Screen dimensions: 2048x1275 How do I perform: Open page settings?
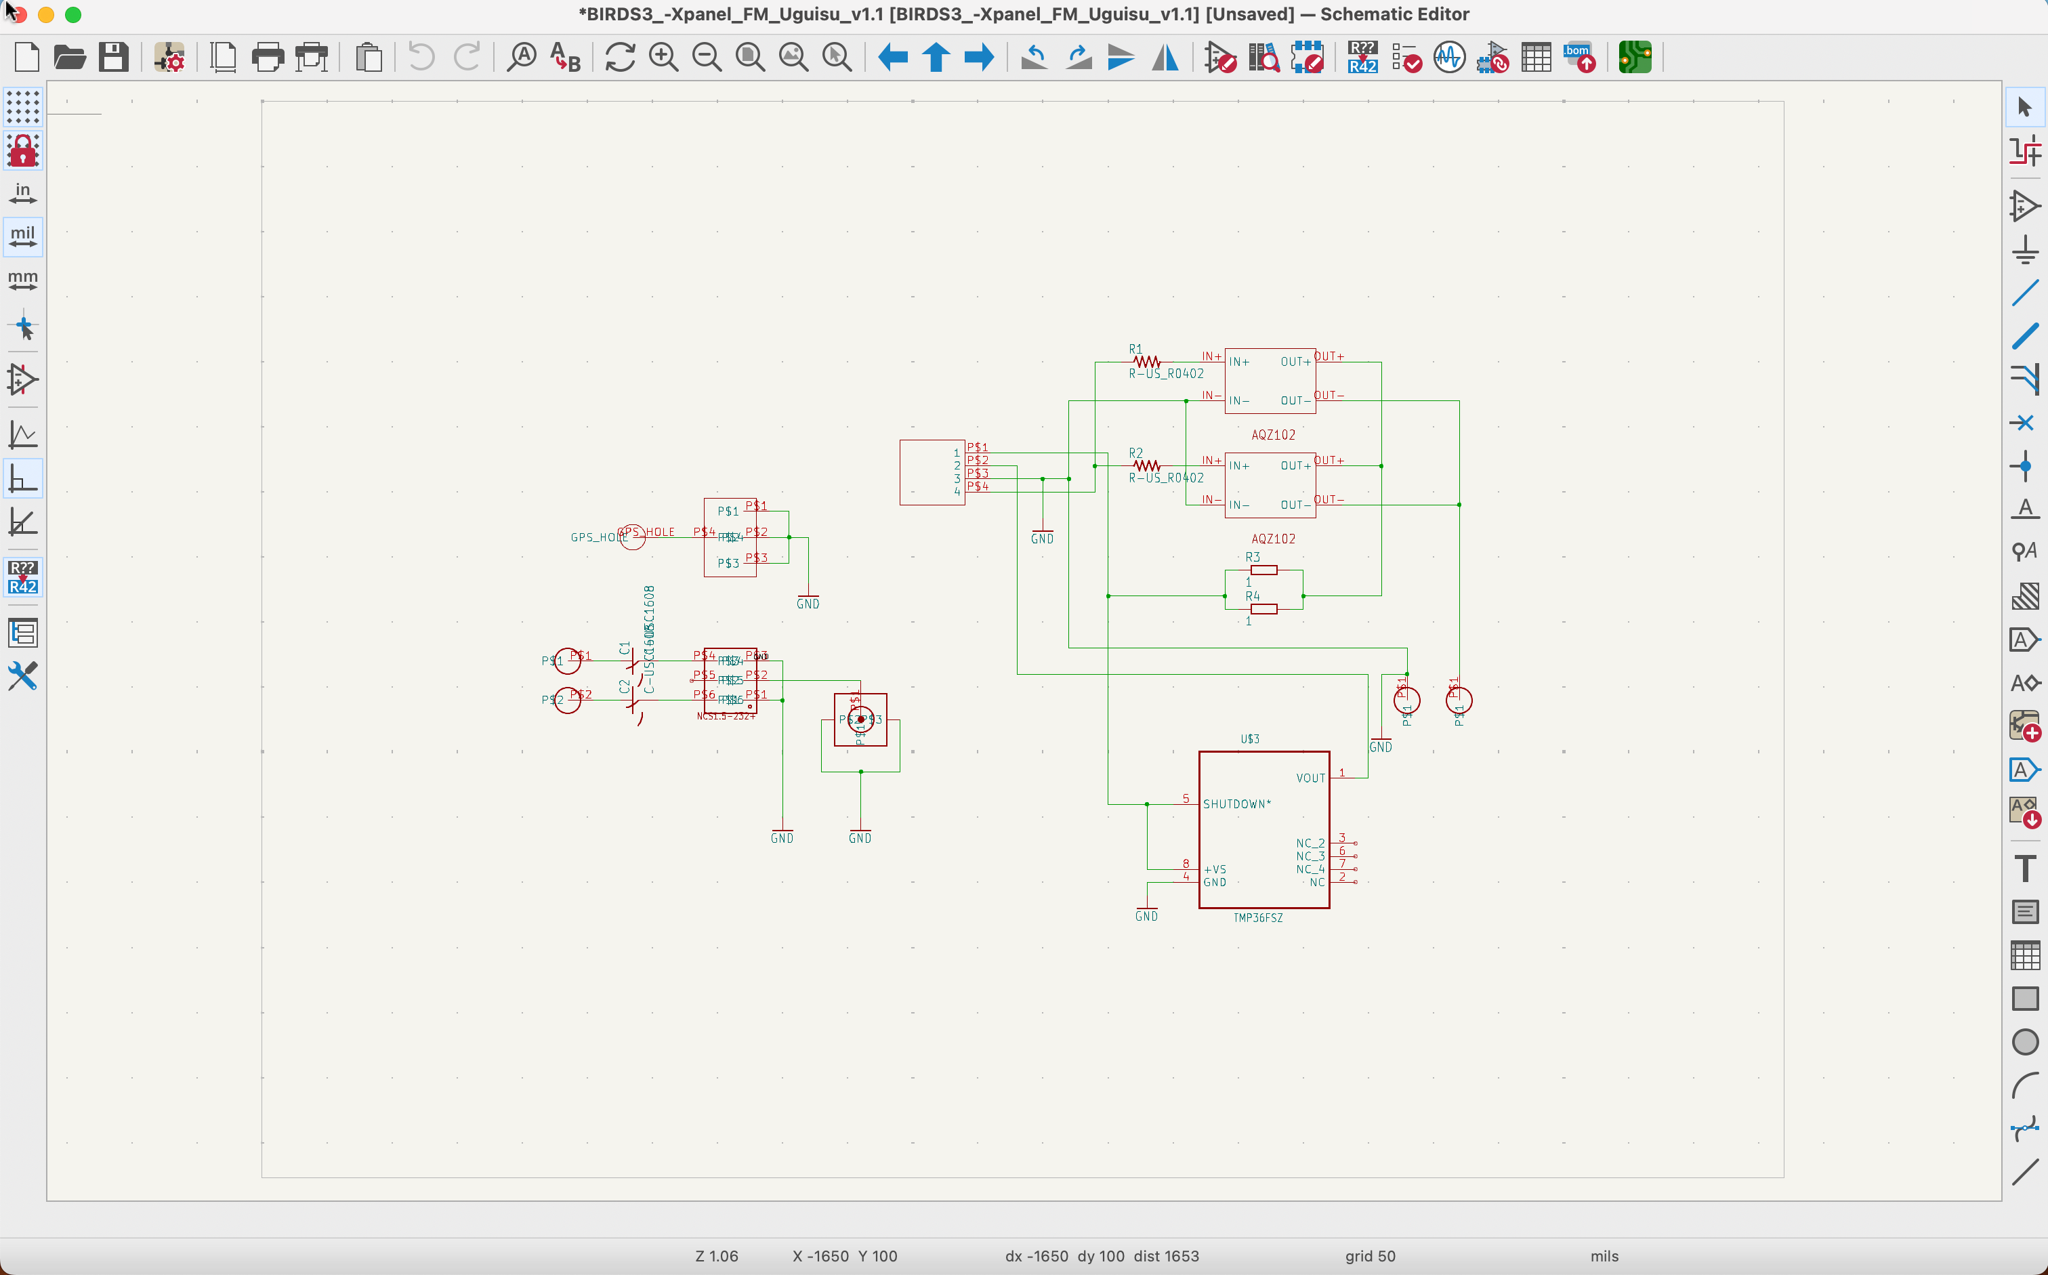point(224,58)
